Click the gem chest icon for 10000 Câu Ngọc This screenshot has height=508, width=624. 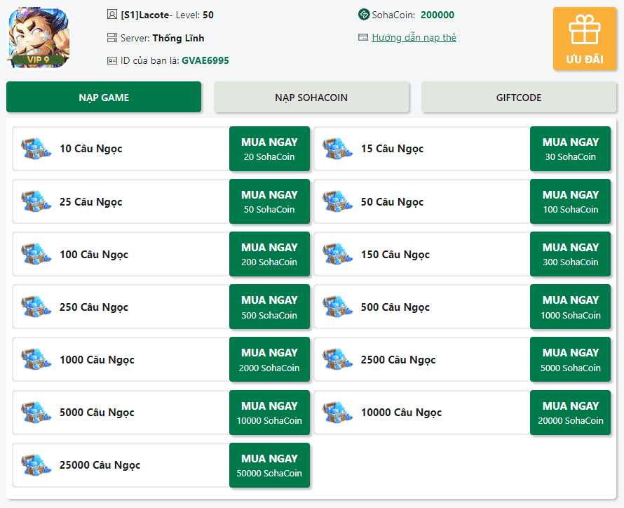coord(337,412)
